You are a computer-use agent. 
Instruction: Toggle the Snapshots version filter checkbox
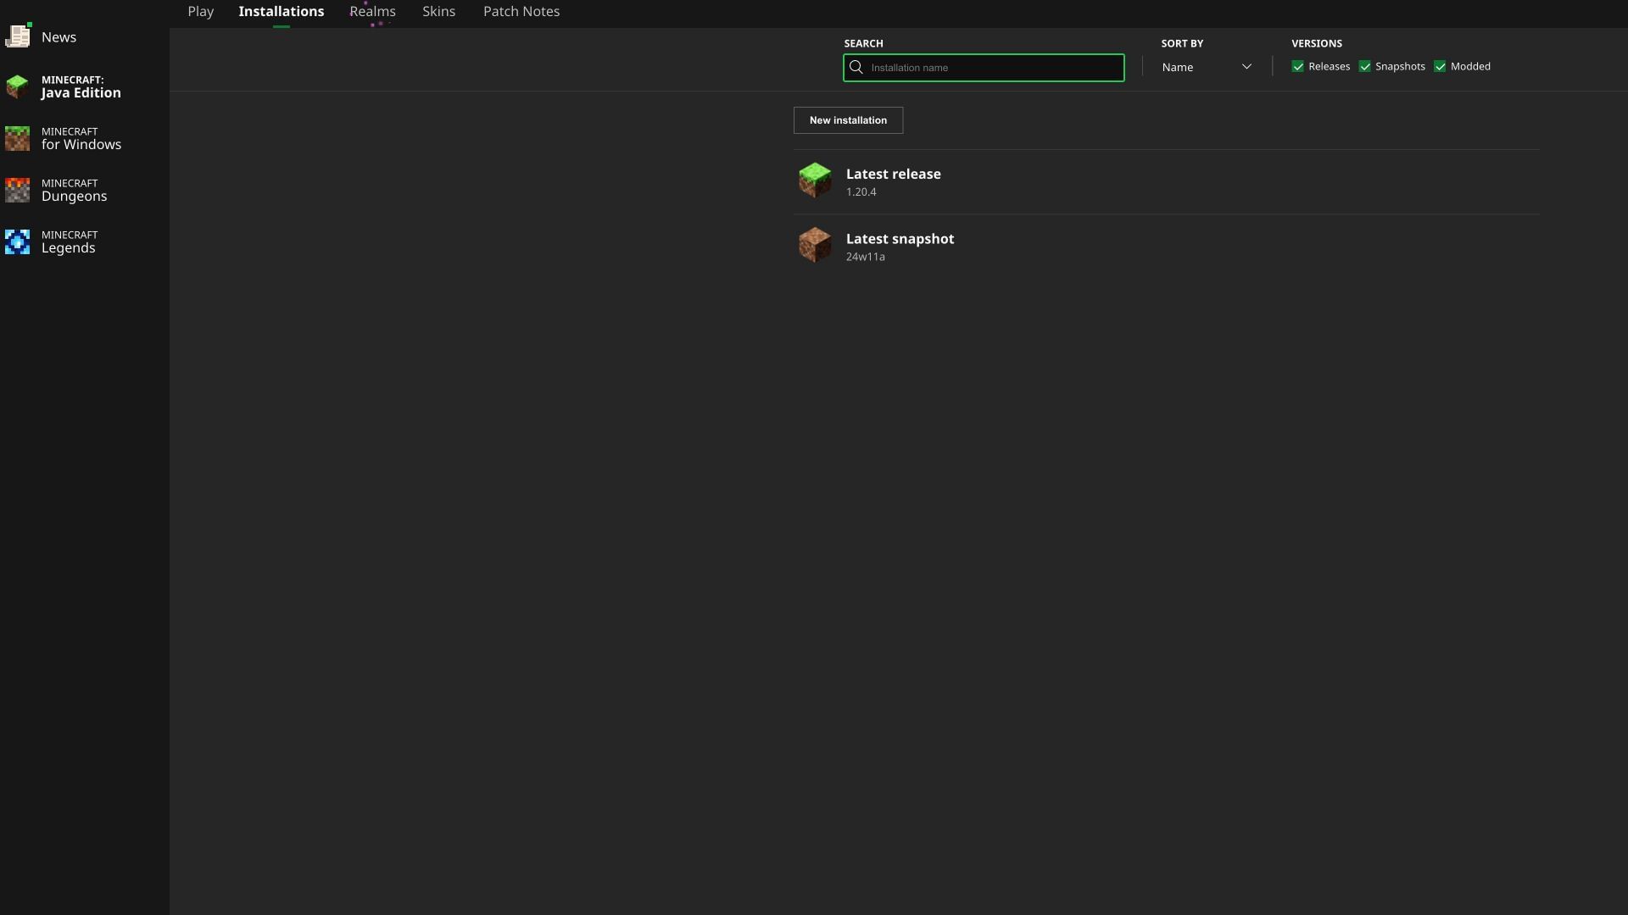point(1366,67)
